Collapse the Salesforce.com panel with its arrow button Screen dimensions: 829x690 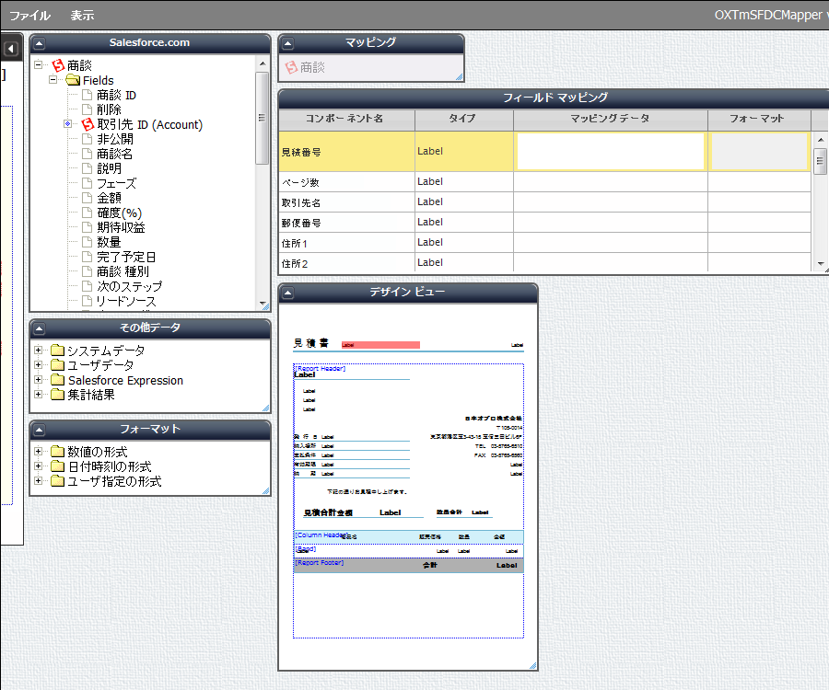tap(39, 43)
